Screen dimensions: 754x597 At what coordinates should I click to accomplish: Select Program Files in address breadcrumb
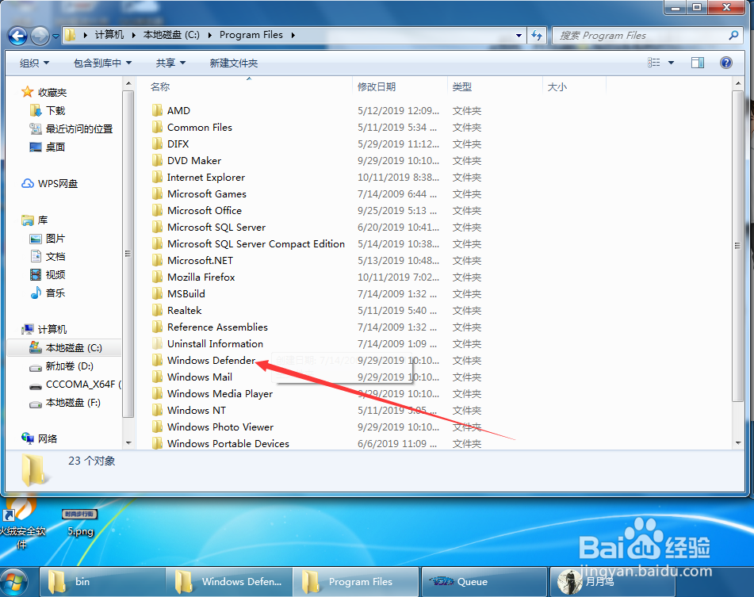point(251,35)
